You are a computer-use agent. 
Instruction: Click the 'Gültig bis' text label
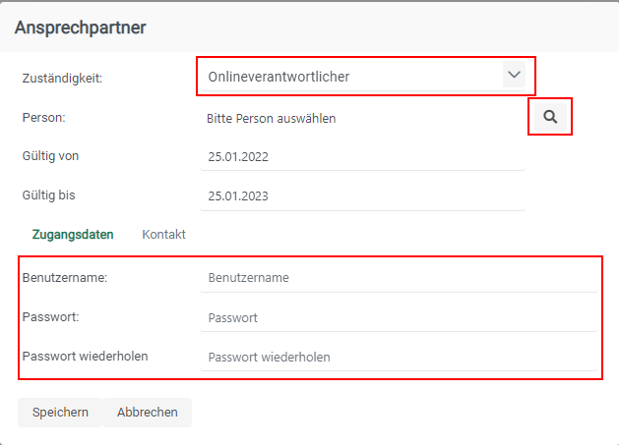(x=48, y=195)
